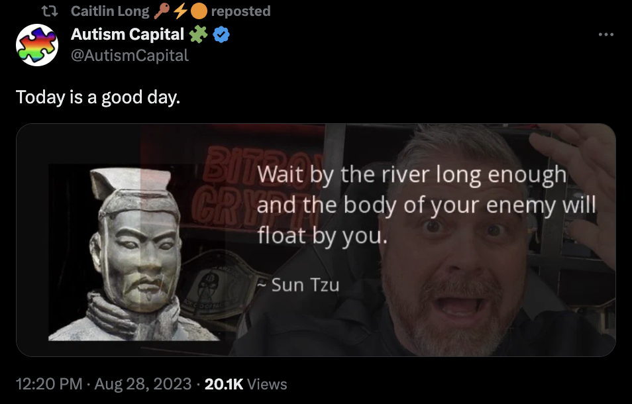Click the "Wait by the river" quote
The height and width of the screenshot is (404, 632).
click(x=426, y=205)
